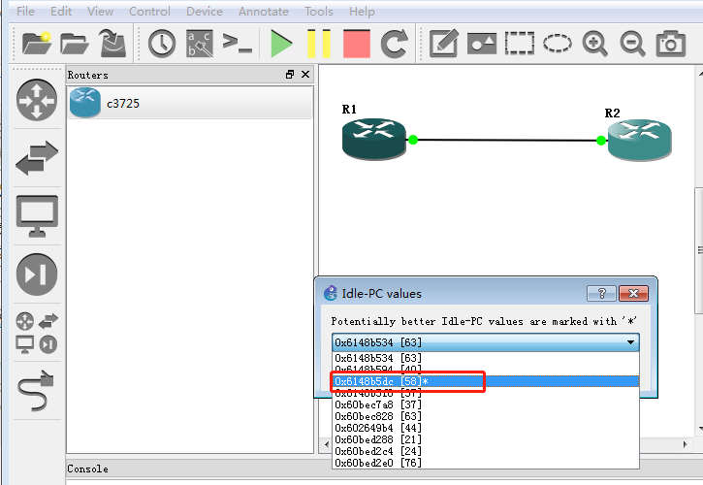Choose idle-PC value 0x60bed2e0 [76]
Image resolution: width=703 pixels, height=485 pixels.
(486, 463)
